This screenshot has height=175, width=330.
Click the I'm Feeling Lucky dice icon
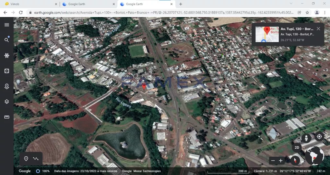point(6,71)
